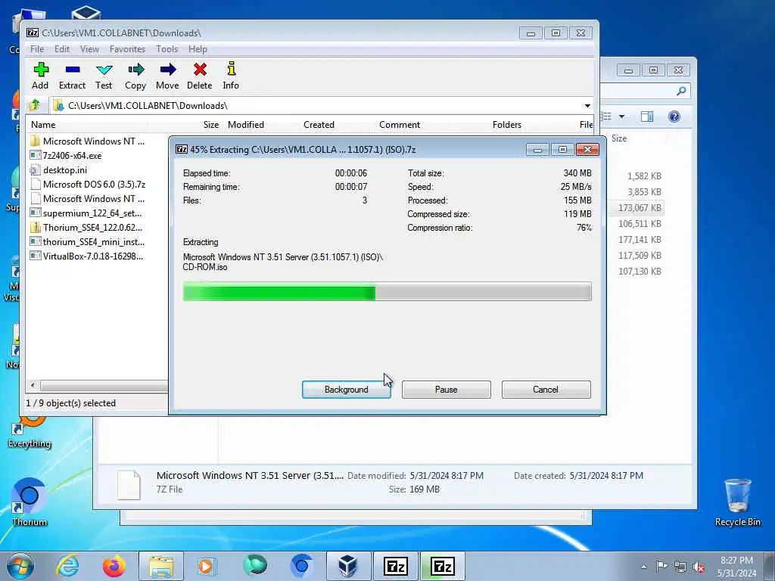This screenshot has height=581, width=775.
Task: Click the Move toolbar icon
Action: pyautogui.click(x=167, y=76)
